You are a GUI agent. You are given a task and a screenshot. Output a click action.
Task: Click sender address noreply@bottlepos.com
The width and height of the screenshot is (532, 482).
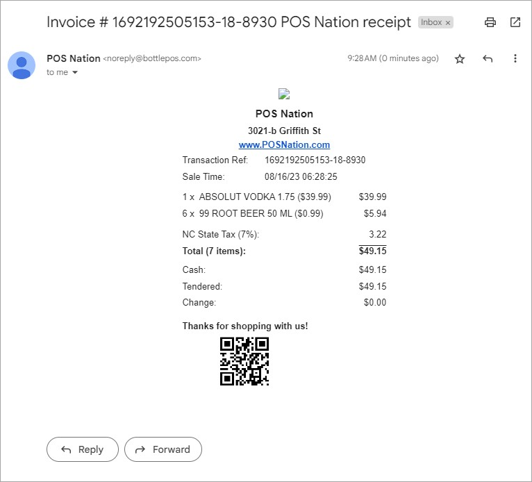(x=152, y=58)
